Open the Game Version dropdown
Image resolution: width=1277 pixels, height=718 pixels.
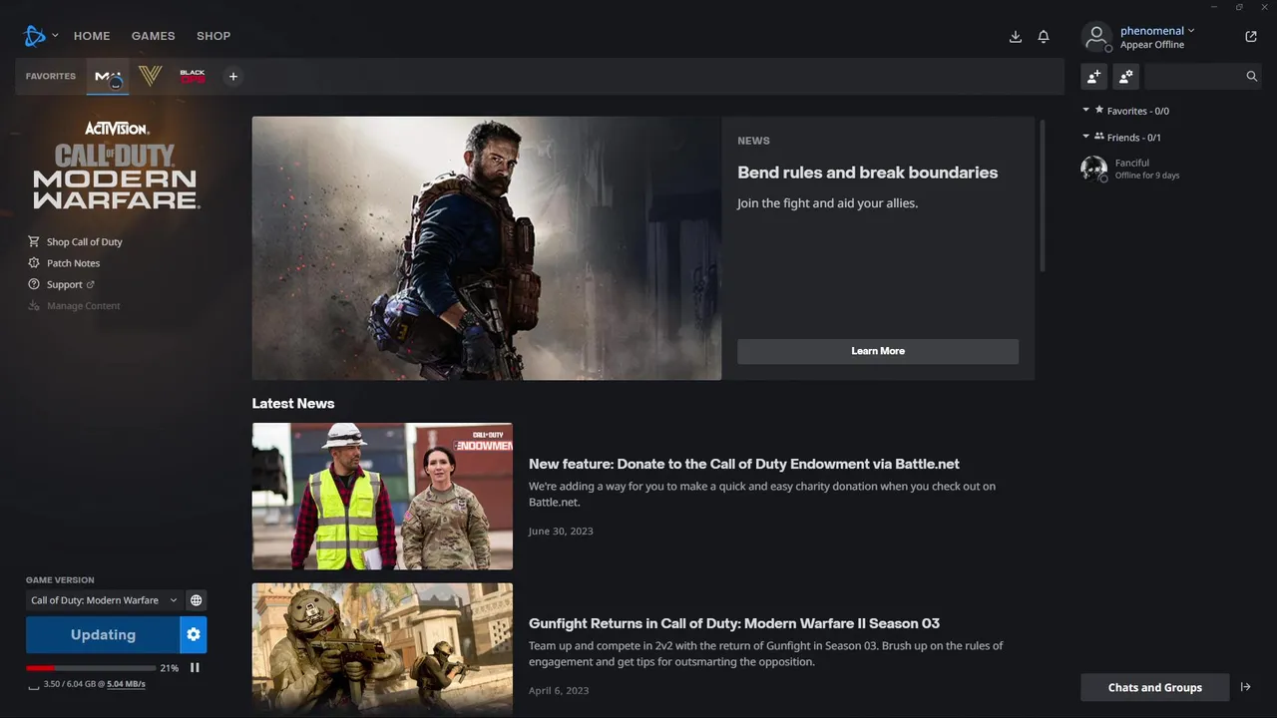coord(104,600)
